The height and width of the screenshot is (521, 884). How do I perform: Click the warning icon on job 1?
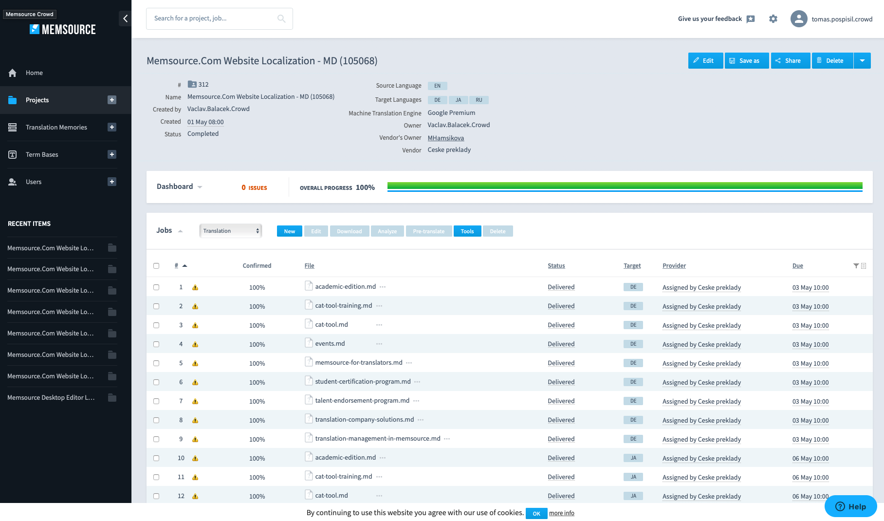(x=195, y=288)
